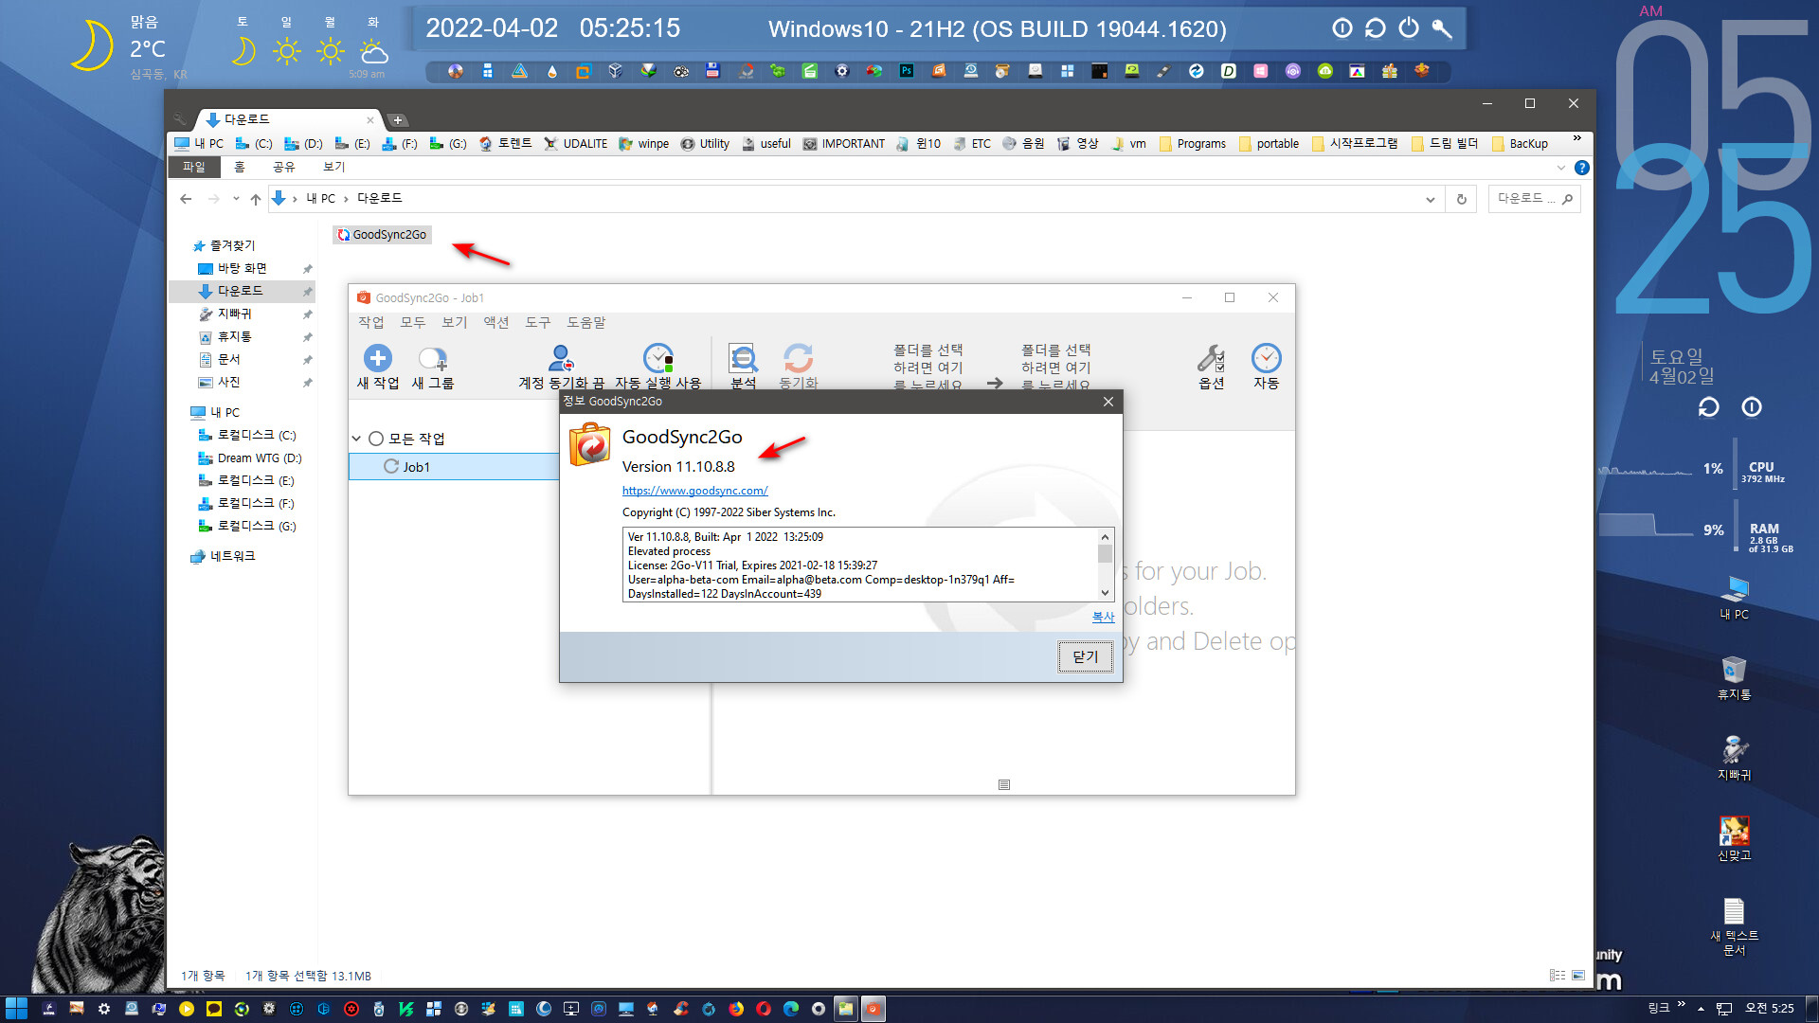Click the Analyze (분석) toolbar icon

click(743, 358)
